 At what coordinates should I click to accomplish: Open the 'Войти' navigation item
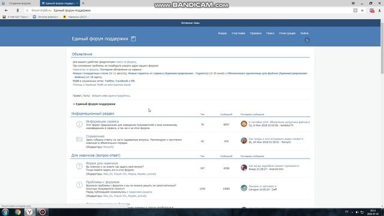[x=304, y=34]
